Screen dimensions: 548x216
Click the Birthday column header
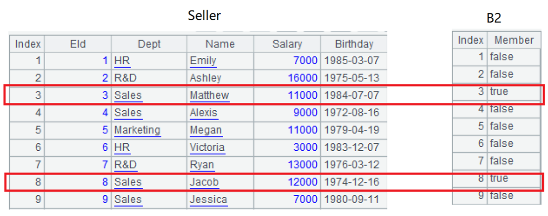coord(354,44)
